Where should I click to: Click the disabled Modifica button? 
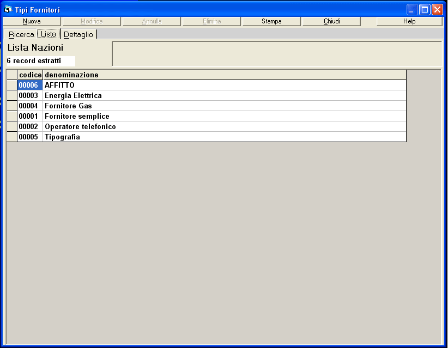click(x=92, y=21)
